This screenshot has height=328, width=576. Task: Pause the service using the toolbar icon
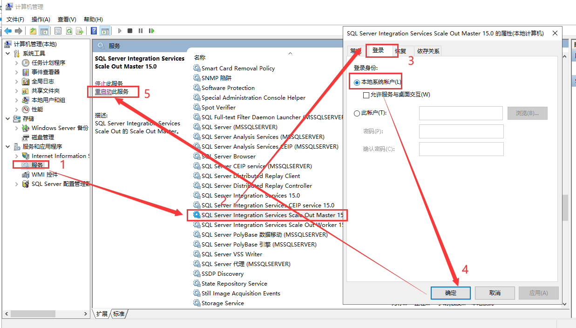(141, 31)
